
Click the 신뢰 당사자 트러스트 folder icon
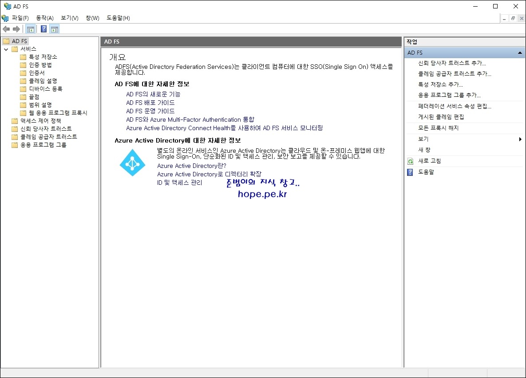[14, 129]
